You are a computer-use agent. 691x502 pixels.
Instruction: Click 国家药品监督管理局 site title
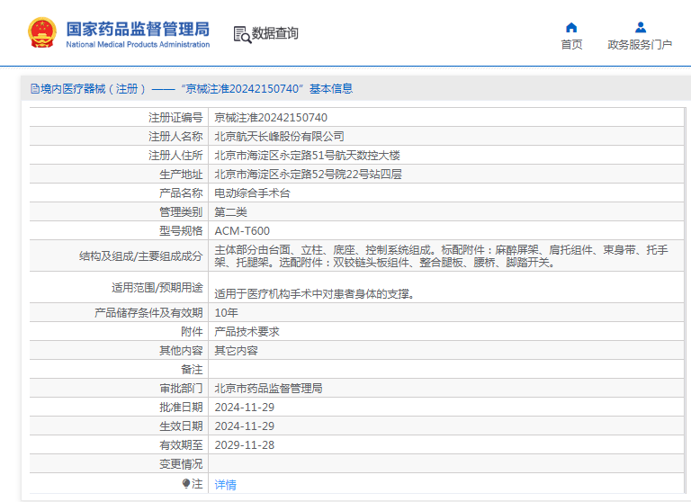pos(138,29)
